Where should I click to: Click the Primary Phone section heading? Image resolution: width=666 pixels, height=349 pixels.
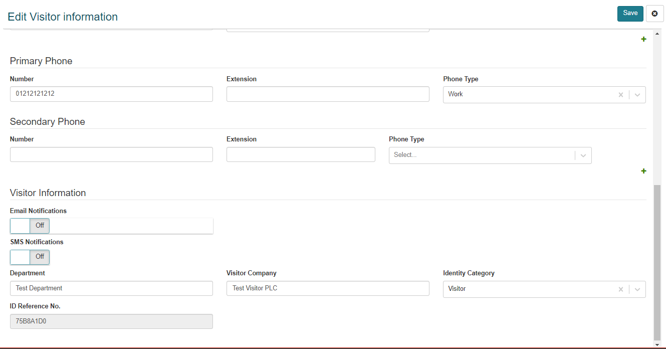41,61
